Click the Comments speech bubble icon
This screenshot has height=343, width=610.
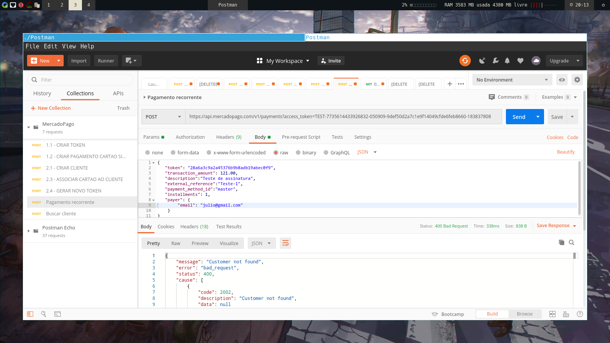point(492,97)
